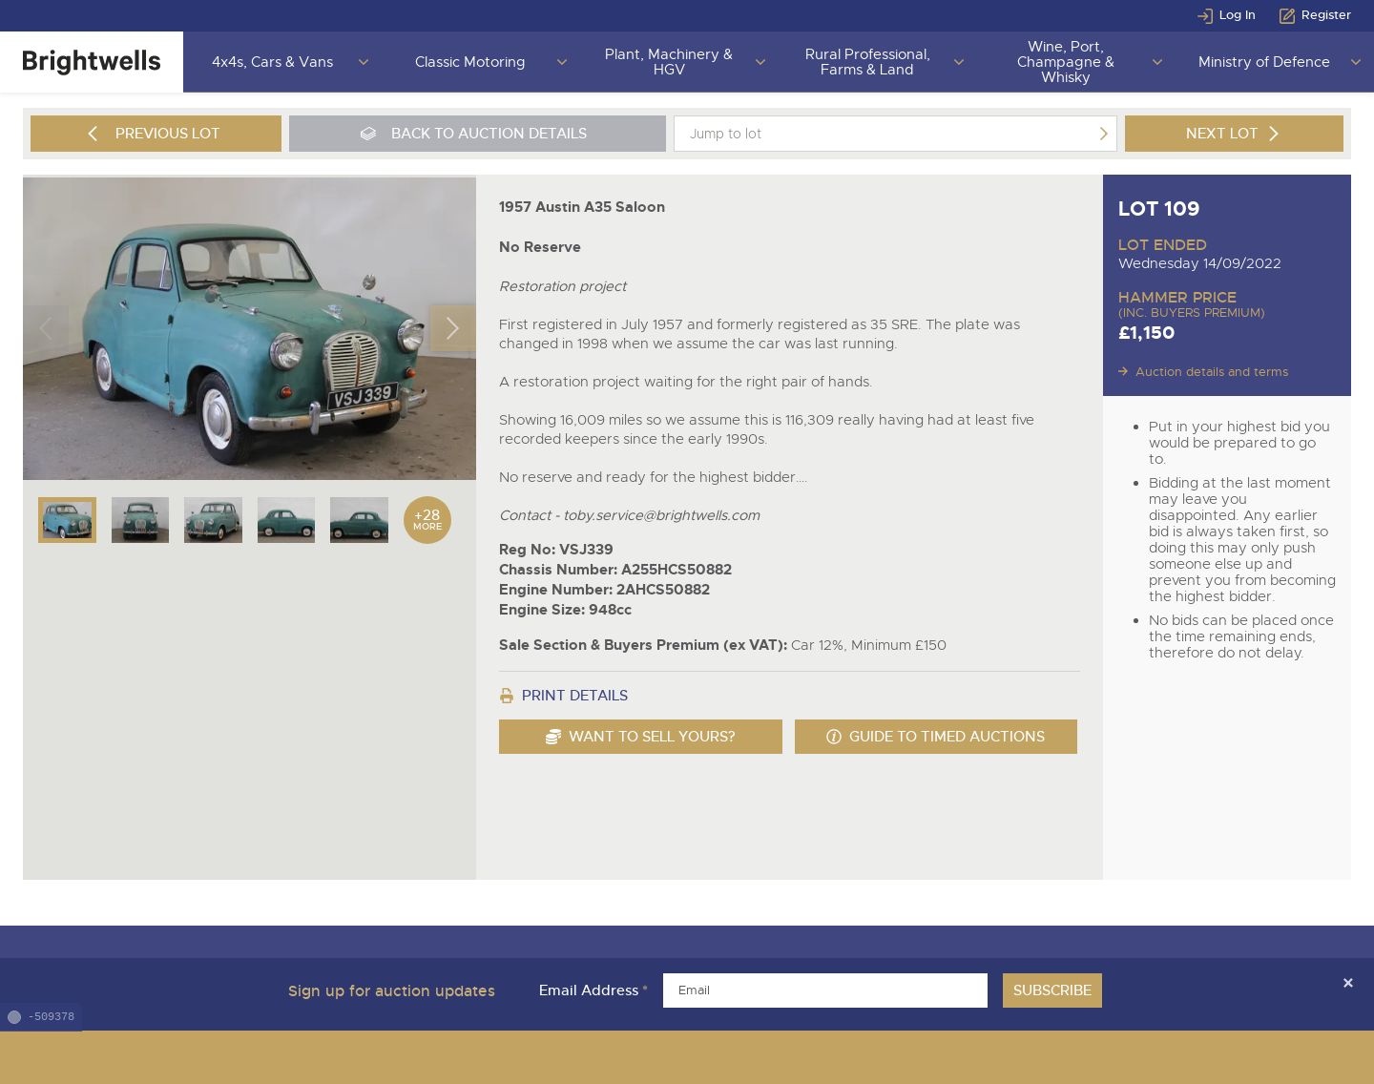Select the second car thumbnail
1374x1084 pixels.
click(140, 520)
